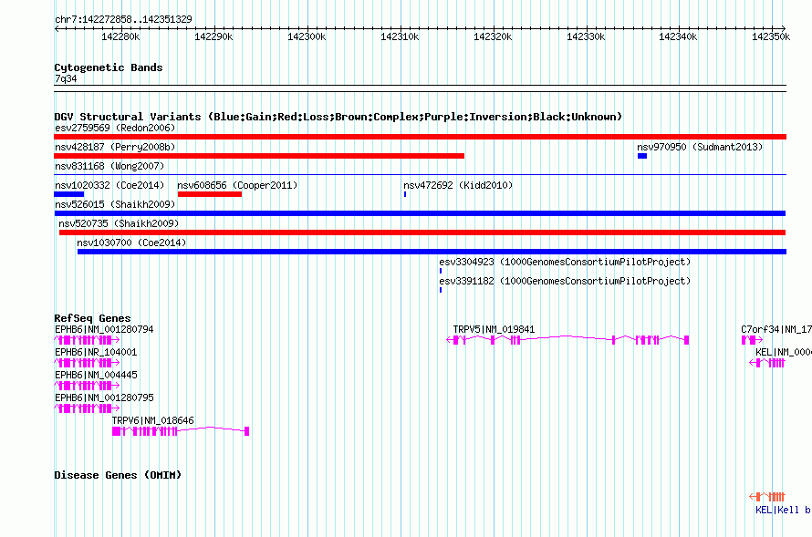Select the esv3391182 tiny blue marker
Viewport: 812px width, 537px height.
click(441, 290)
